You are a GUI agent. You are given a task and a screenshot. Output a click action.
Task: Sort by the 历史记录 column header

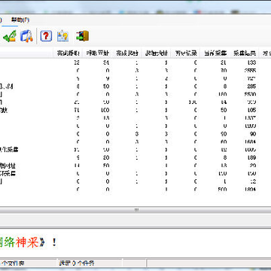tap(186, 53)
